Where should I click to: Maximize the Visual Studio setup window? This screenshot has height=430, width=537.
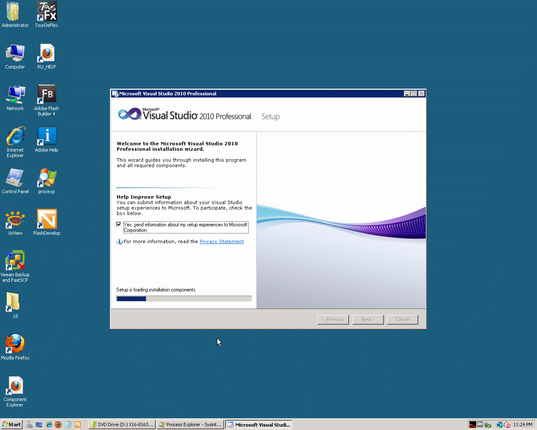[414, 94]
